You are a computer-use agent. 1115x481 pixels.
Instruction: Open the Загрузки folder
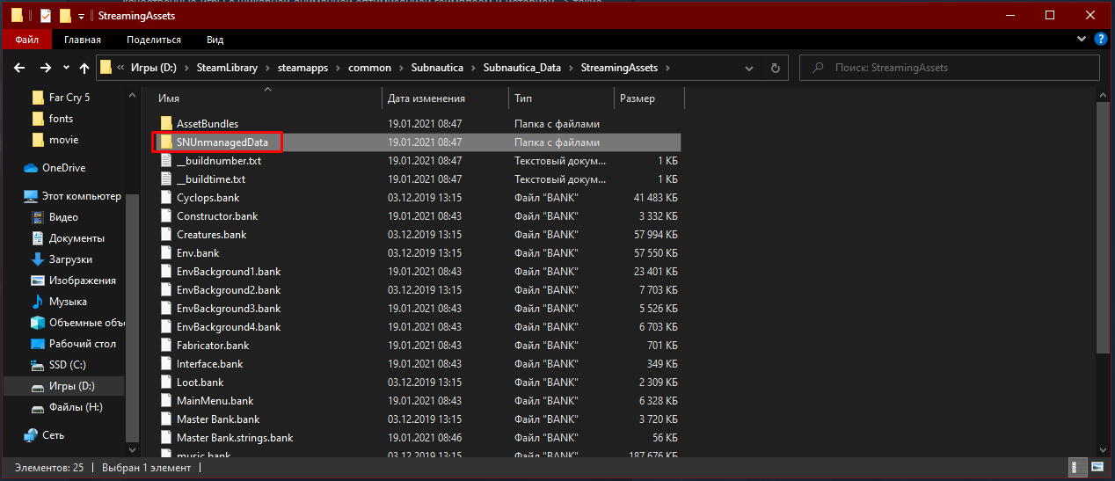click(70, 259)
